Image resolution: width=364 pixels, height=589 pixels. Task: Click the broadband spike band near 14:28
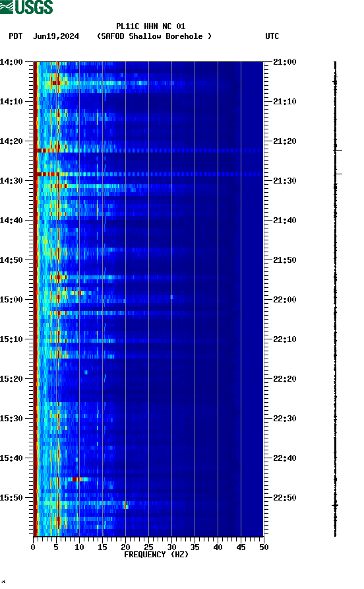point(148,174)
